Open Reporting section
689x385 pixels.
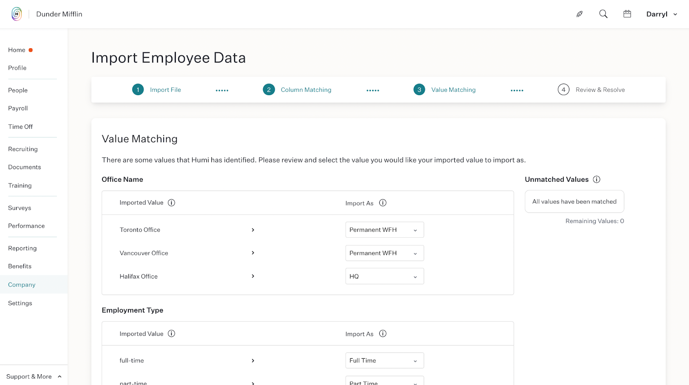(22, 248)
